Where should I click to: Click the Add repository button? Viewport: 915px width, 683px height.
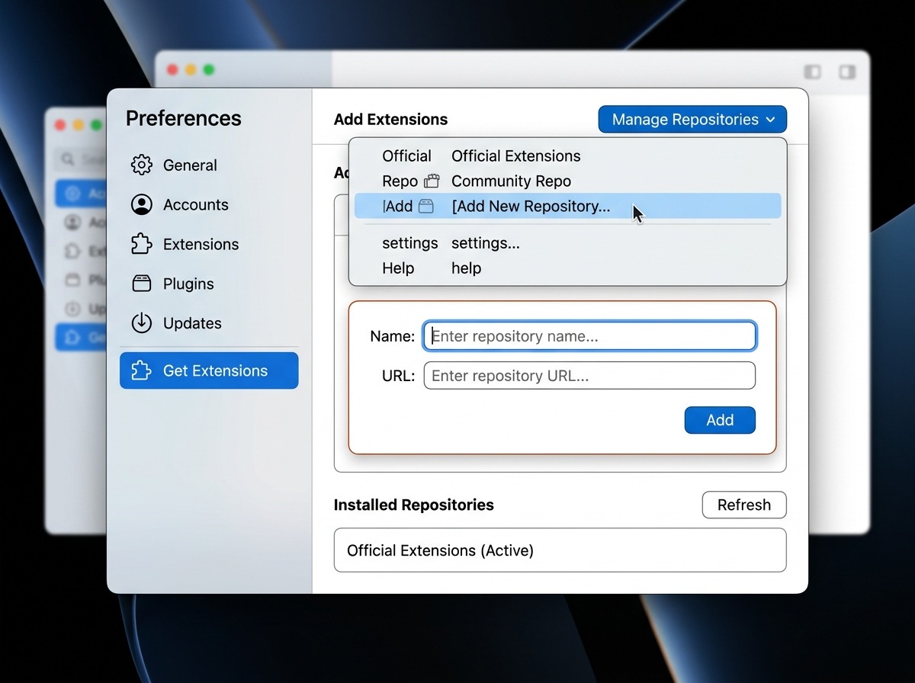click(x=720, y=420)
